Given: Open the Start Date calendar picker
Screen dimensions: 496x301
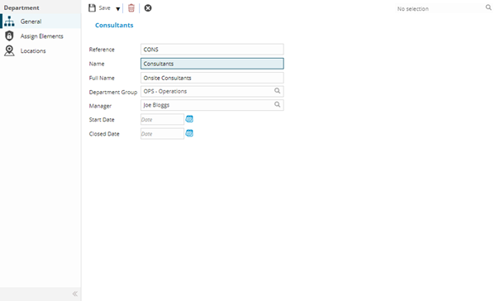Looking at the screenshot, I should [189, 119].
